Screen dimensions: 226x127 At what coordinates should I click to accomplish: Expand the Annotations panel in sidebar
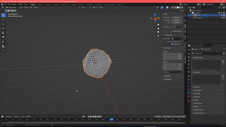click(x=168, y=79)
